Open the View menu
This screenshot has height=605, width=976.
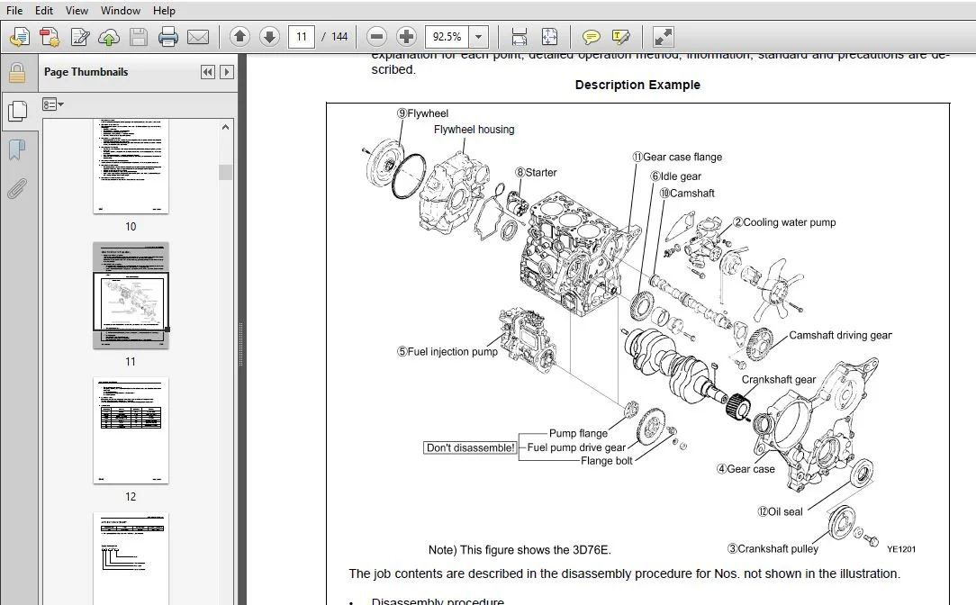tap(77, 11)
